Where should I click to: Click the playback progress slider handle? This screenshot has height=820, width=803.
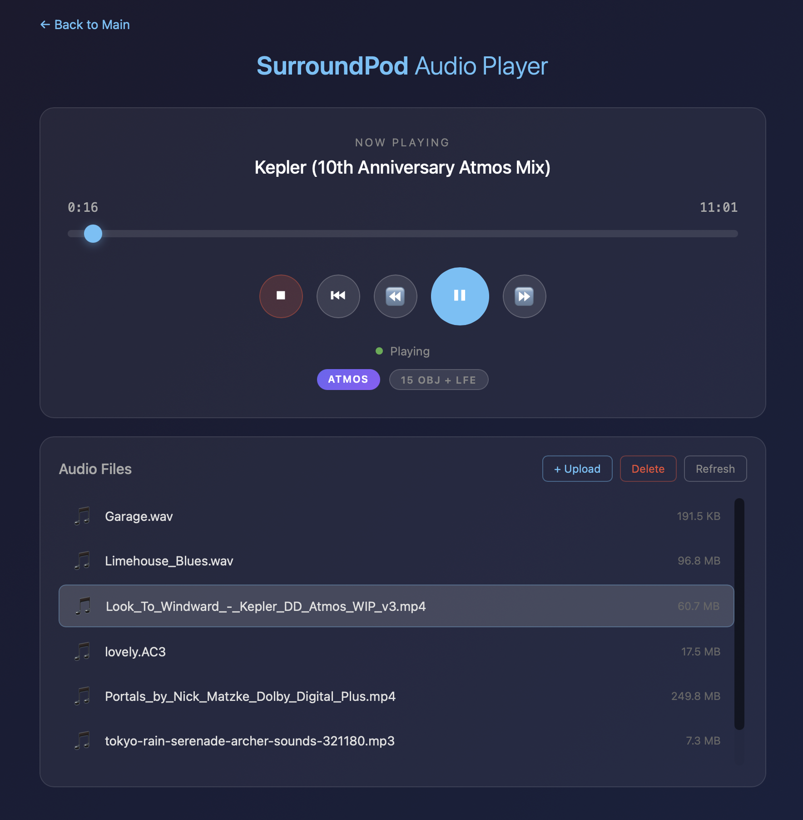point(93,234)
